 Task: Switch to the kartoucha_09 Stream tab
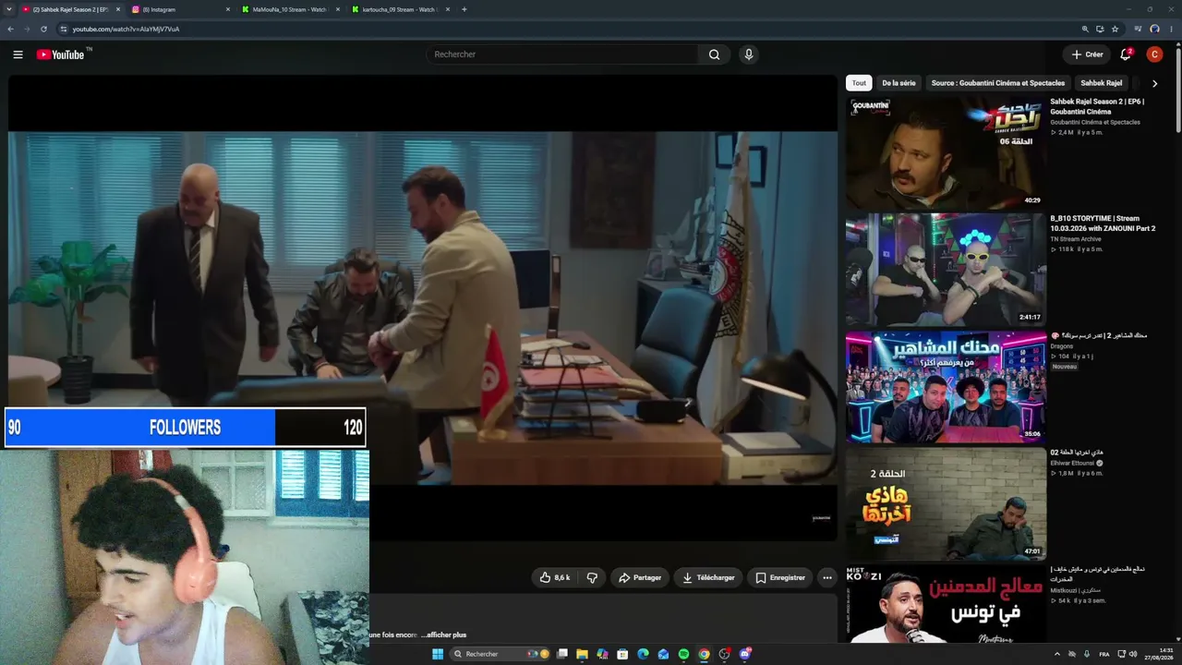[401, 9]
